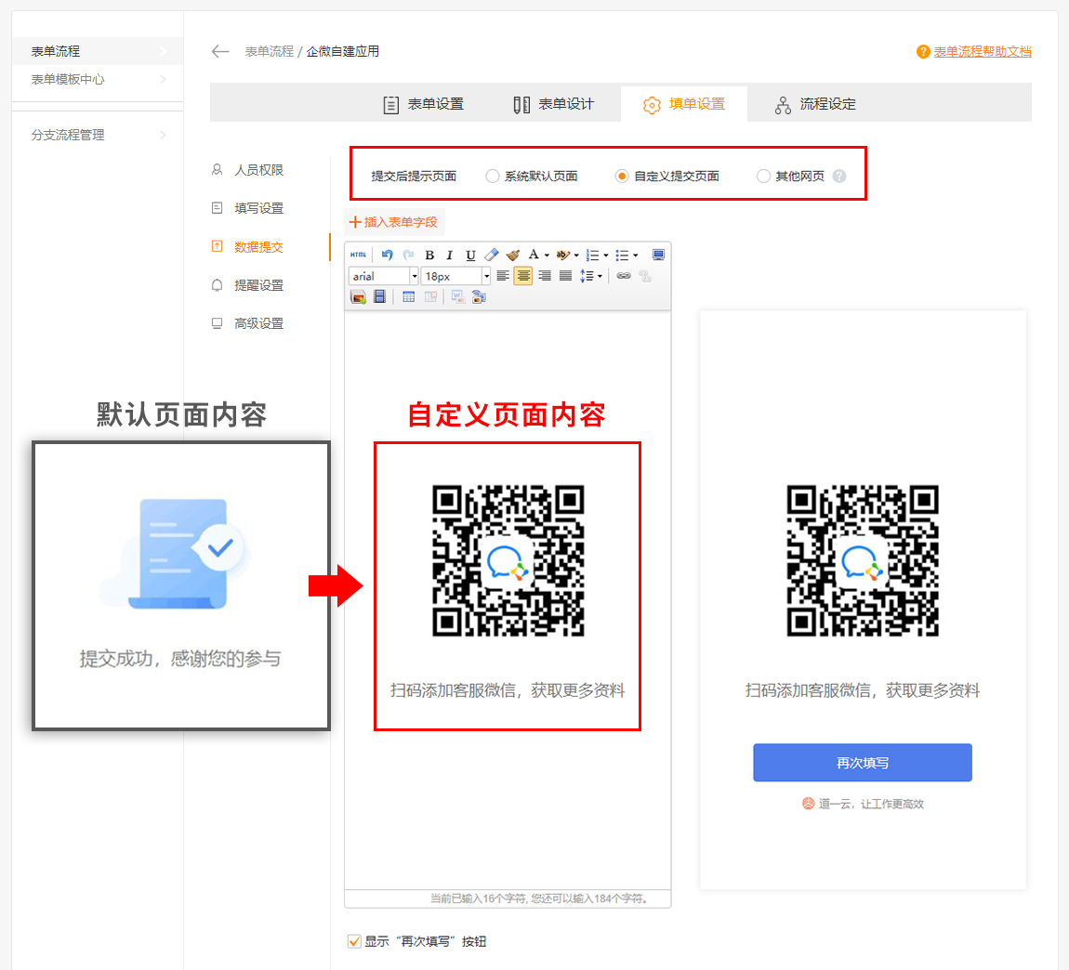Viewport: 1069px width, 970px height.
Task: Insert an ordered numbered list
Action: click(592, 255)
